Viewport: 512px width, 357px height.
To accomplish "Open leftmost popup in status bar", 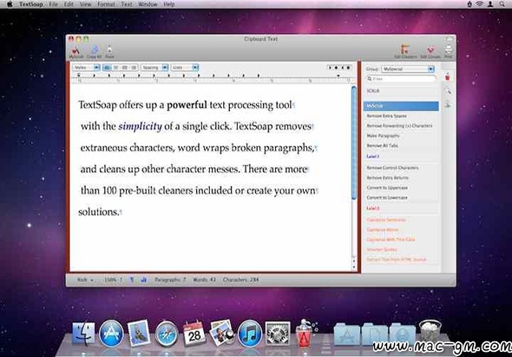I will coord(86,280).
